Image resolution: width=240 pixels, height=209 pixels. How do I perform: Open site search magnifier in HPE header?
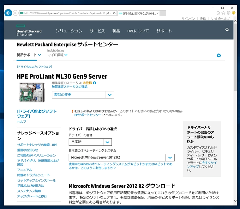coord(227,30)
